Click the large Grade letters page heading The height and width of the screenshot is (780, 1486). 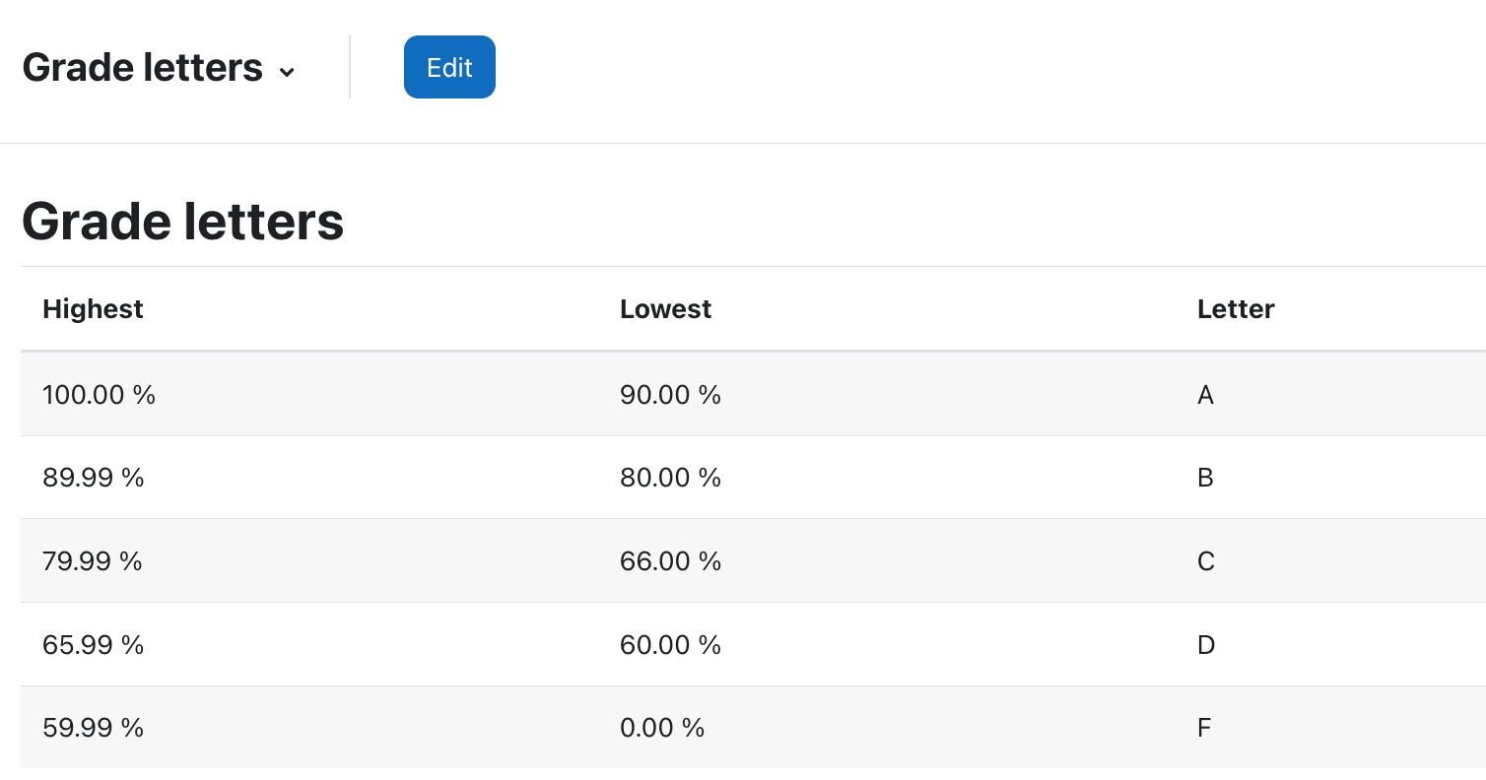pyautogui.click(x=183, y=222)
